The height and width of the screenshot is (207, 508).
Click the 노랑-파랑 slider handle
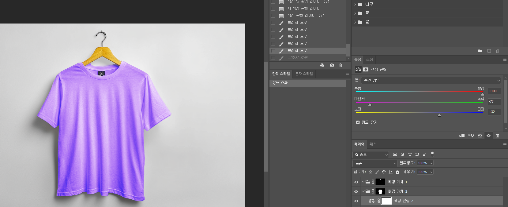pyautogui.click(x=439, y=115)
